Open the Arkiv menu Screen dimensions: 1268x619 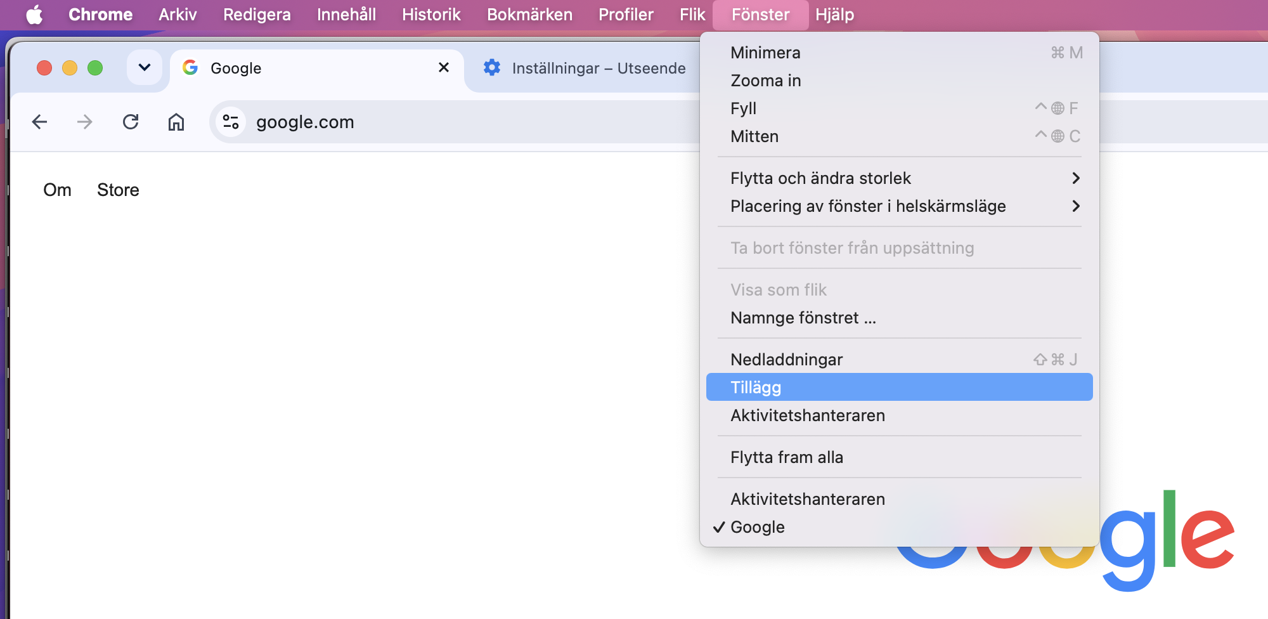pyautogui.click(x=178, y=15)
